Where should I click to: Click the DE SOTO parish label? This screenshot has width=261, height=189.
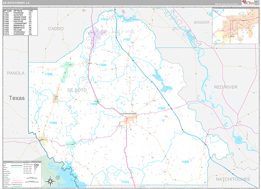click(x=77, y=90)
